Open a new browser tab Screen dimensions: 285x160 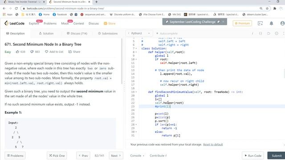[96, 2]
